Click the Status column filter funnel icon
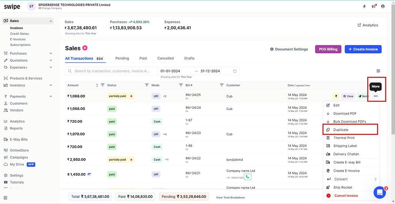The height and width of the screenshot is (204, 395). [x=147, y=85]
